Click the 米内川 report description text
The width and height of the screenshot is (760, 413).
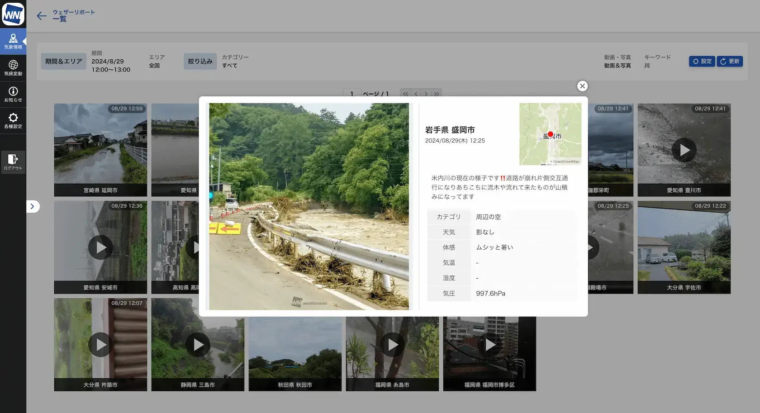[499, 187]
